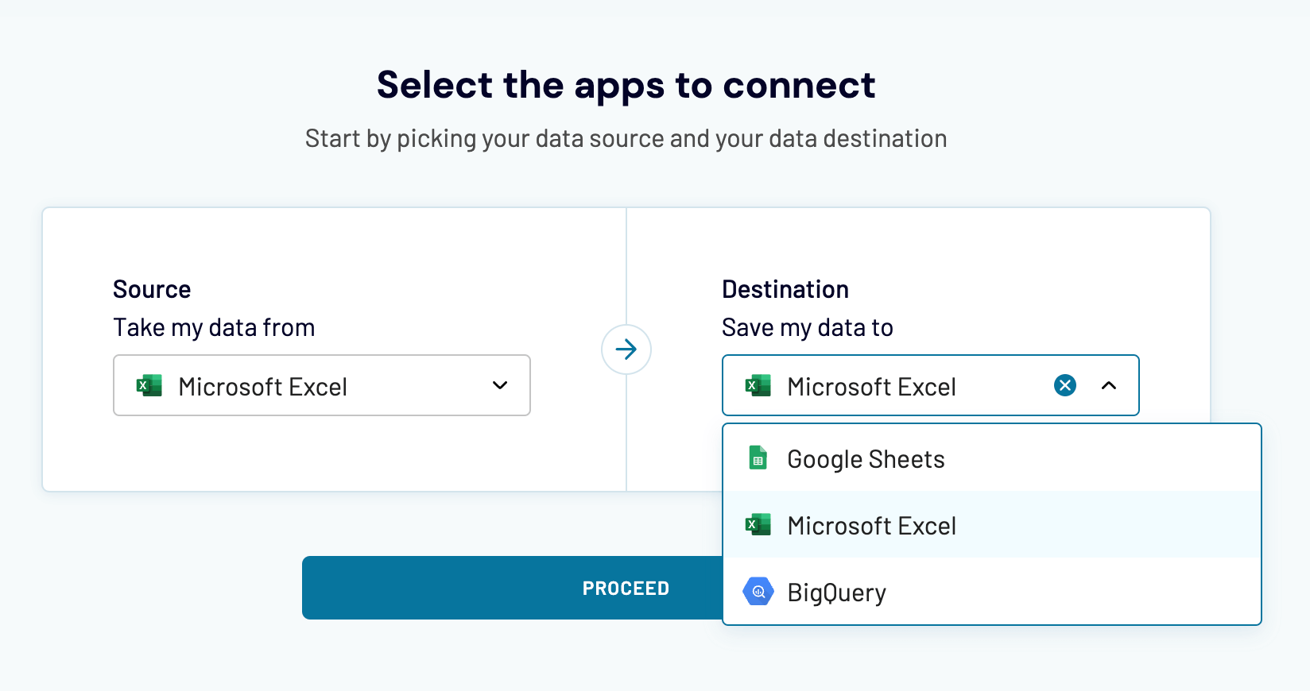1310x691 pixels.
Task: Click 'Select the apps to connect' title
Action: 626,84
